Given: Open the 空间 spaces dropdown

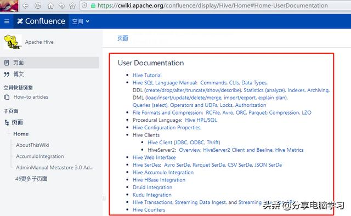Looking at the screenshot, I should 81,21.
